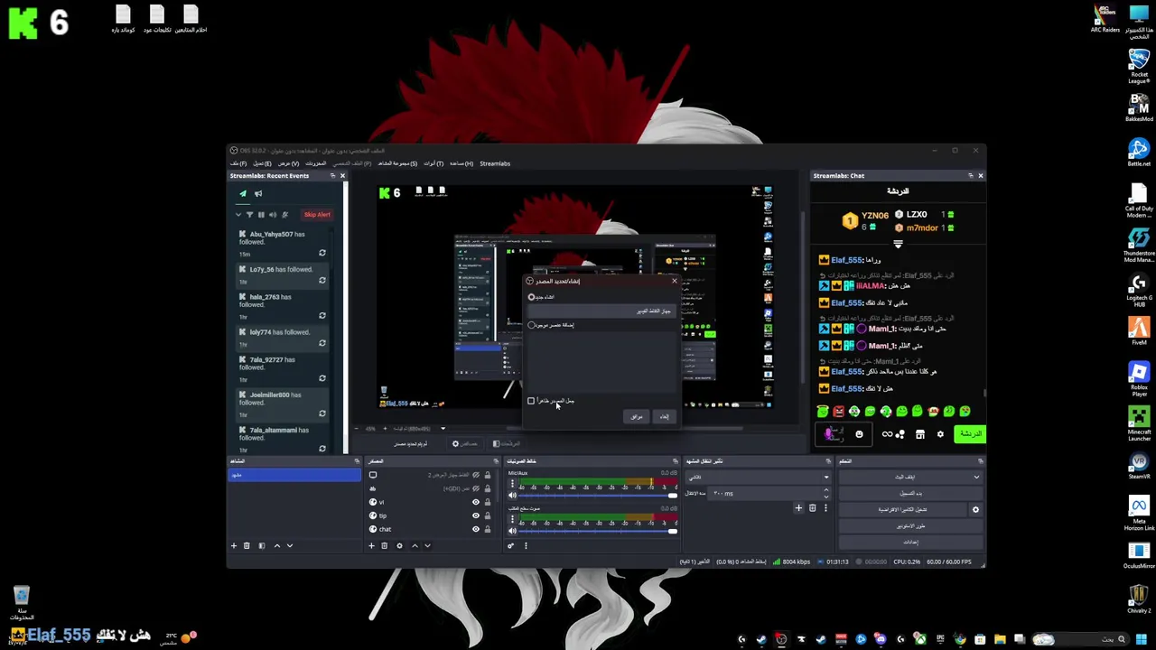Image resolution: width=1156 pixels, height=650 pixels.
Task: Add a new scene with the plus icon
Action: point(234,545)
